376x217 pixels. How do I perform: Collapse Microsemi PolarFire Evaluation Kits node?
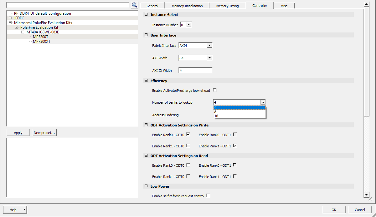pyautogui.click(x=10, y=23)
